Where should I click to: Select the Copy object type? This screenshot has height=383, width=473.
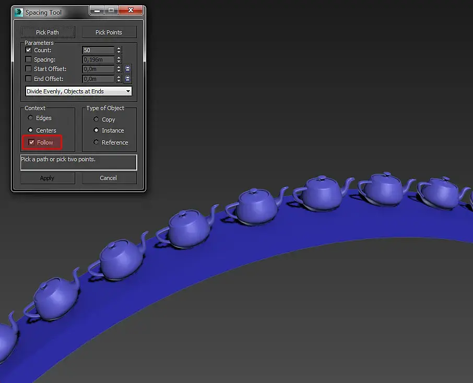click(96, 119)
